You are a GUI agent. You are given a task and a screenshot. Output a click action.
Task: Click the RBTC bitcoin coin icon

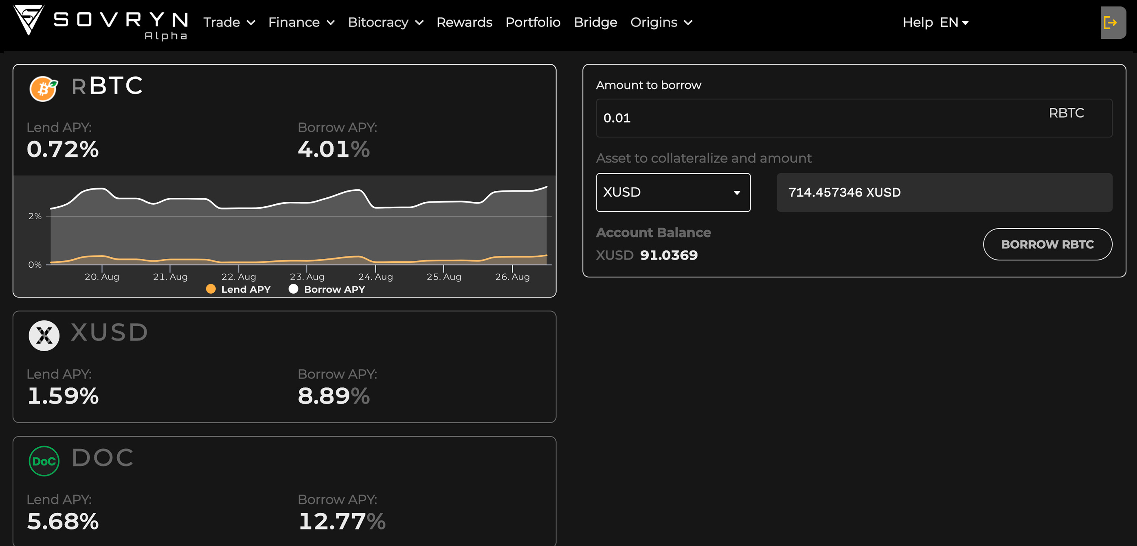click(x=43, y=88)
